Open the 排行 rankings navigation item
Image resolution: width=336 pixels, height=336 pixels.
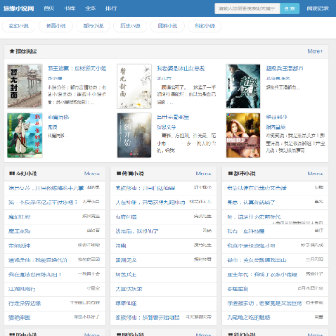pyautogui.click(x=111, y=8)
